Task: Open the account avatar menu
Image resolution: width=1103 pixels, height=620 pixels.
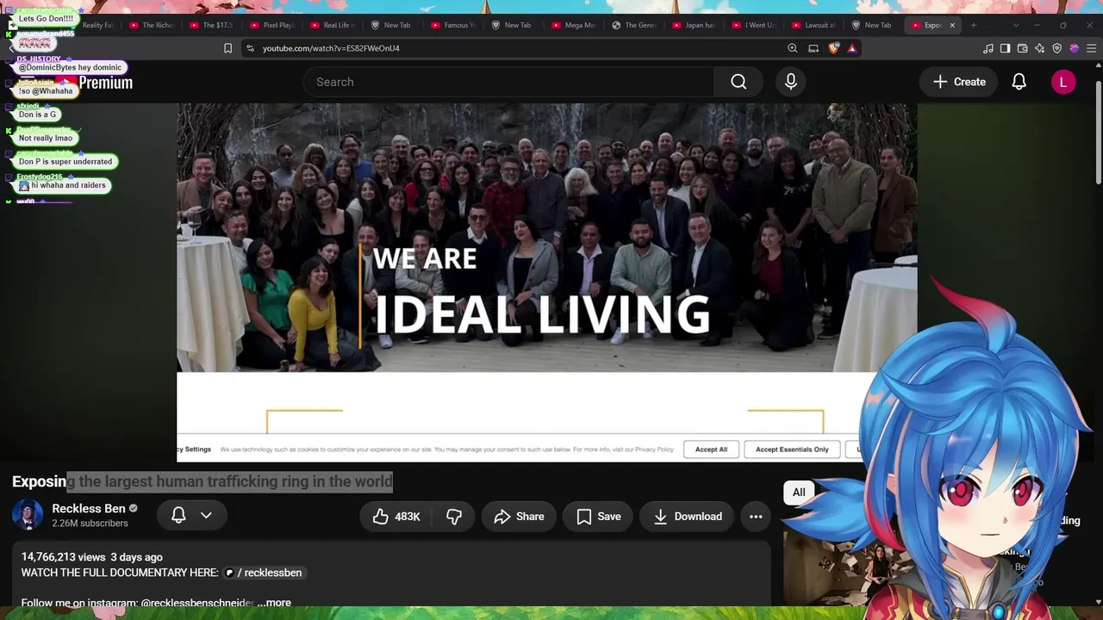Action: (1062, 82)
